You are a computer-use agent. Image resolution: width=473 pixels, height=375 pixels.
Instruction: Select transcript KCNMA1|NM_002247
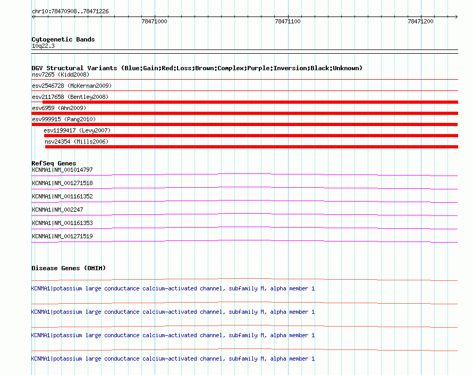click(x=57, y=210)
